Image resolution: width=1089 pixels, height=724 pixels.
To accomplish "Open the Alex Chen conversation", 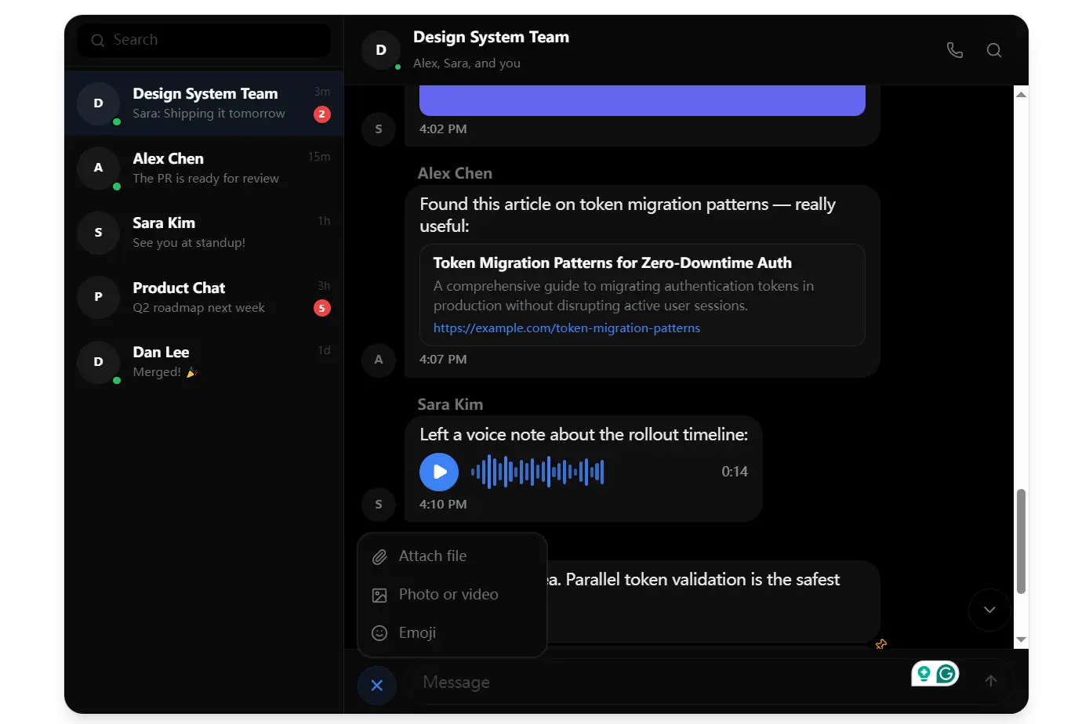I will [203, 168].
